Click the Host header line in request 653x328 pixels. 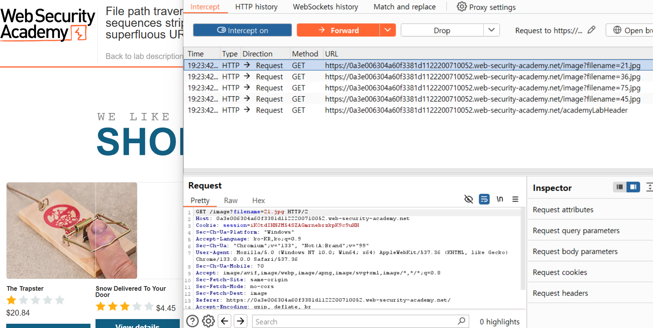[302, 219]
